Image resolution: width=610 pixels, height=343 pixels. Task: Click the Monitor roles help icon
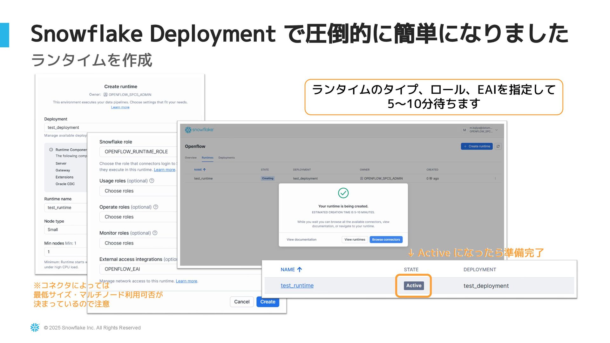(x=155, y=233)
